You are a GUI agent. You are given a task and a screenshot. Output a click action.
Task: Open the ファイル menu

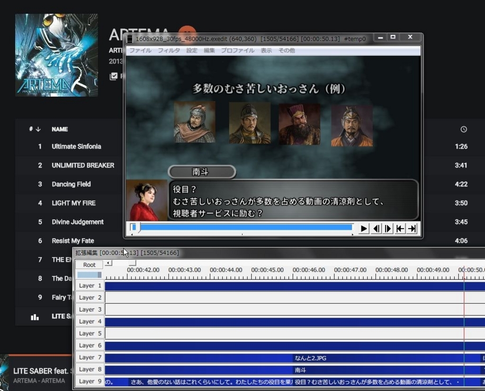140,50
